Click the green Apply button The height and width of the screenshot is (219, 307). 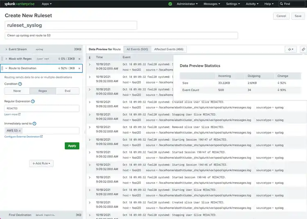72,146
